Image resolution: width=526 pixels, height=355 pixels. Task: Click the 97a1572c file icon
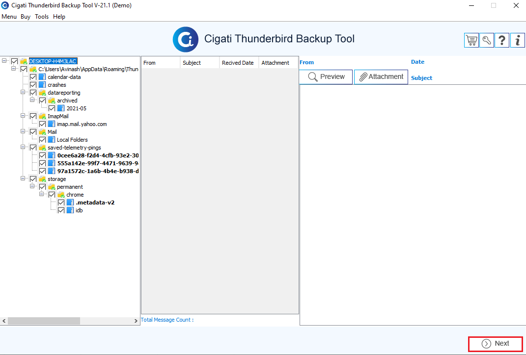point(52,171)
